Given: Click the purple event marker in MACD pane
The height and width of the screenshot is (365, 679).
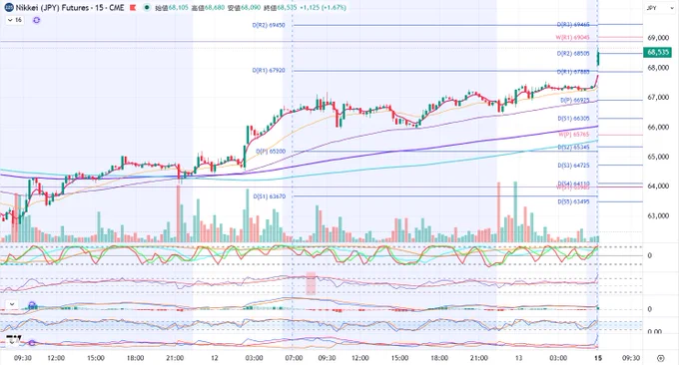Looking at the screenshot, I should click(32, 305).
